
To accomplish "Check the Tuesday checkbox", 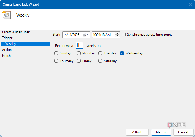I will click(100, 53).
